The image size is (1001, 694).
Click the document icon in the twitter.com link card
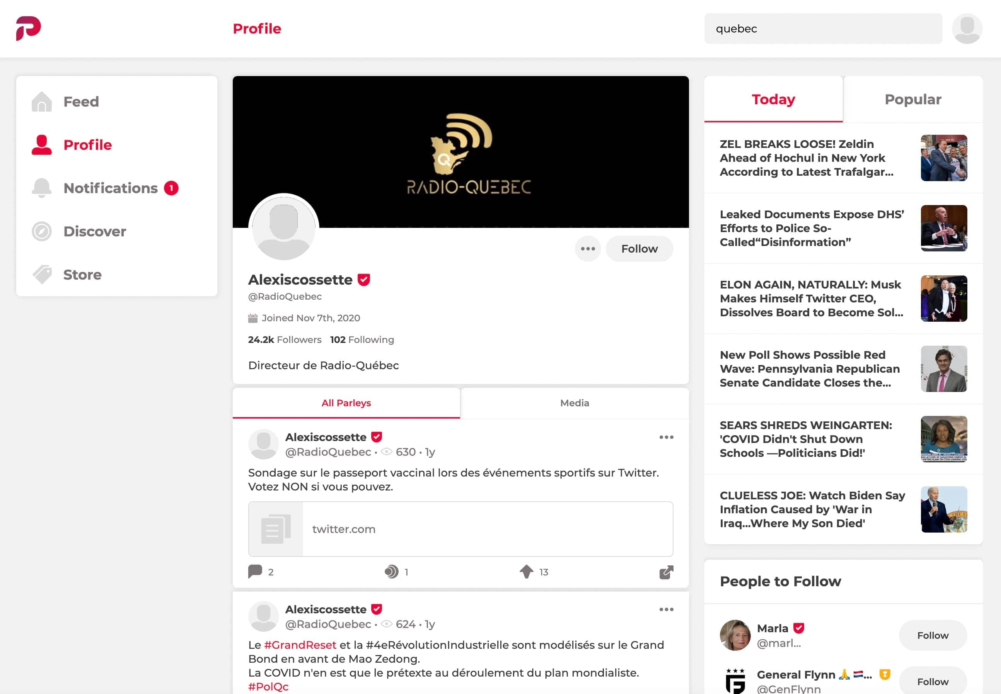[276, 529]
